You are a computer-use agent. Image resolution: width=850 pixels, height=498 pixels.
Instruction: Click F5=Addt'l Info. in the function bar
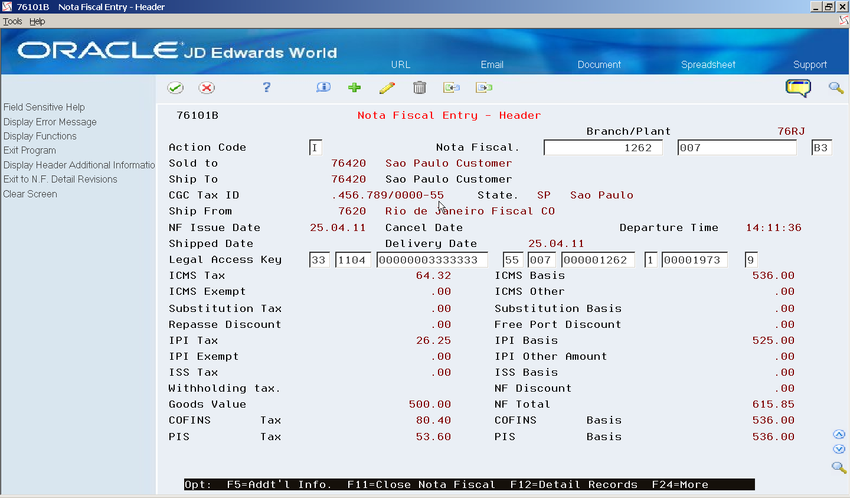[279, 485]
